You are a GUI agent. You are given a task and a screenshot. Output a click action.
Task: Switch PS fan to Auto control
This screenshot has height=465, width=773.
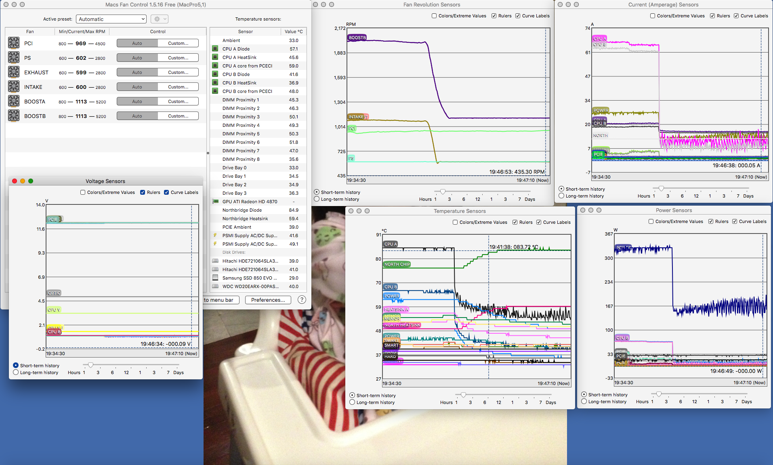[137, 58]
